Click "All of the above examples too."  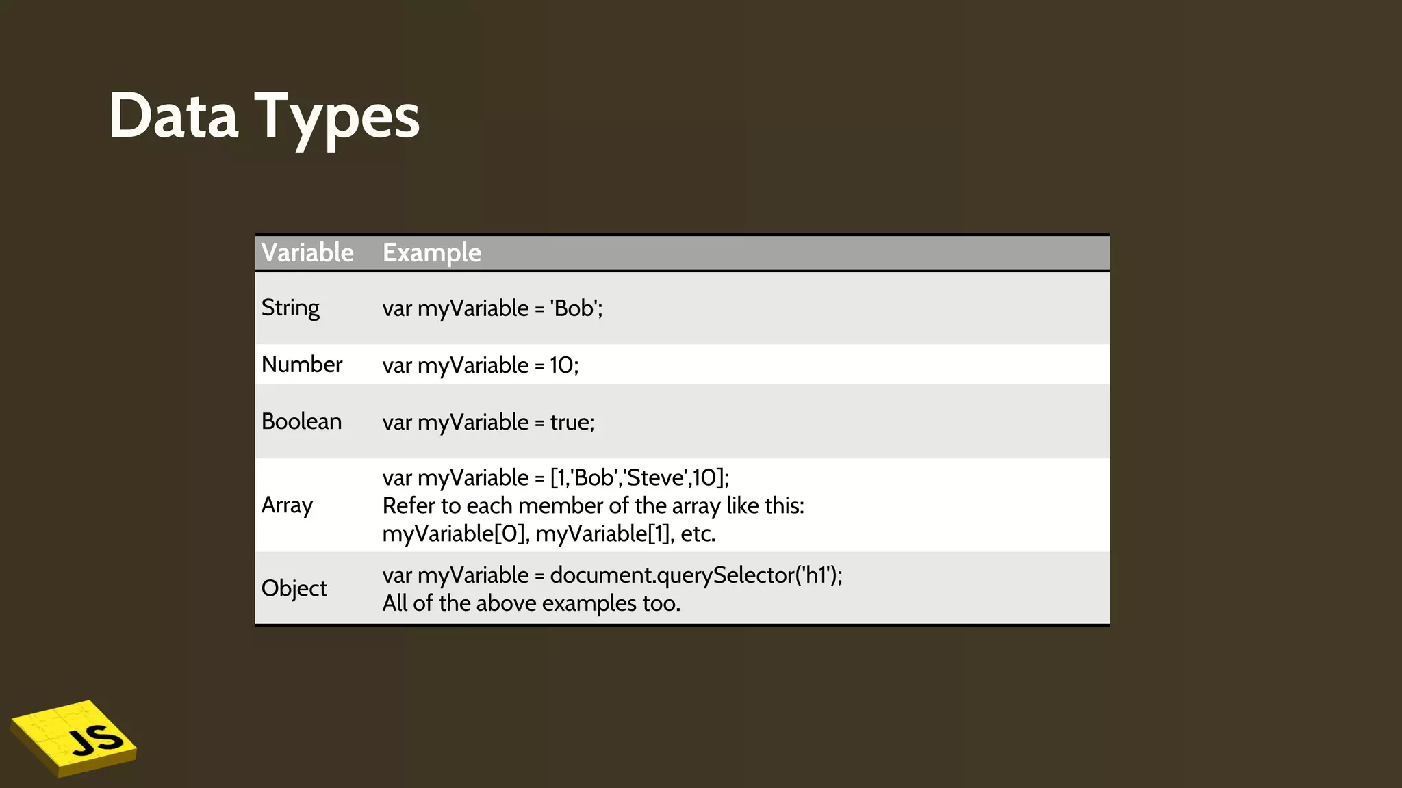(531, 603)
